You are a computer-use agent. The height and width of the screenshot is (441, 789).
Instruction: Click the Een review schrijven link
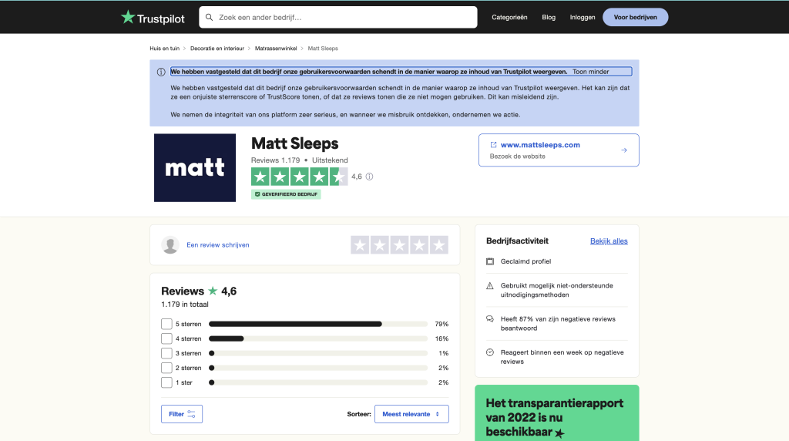pos(218,244)
